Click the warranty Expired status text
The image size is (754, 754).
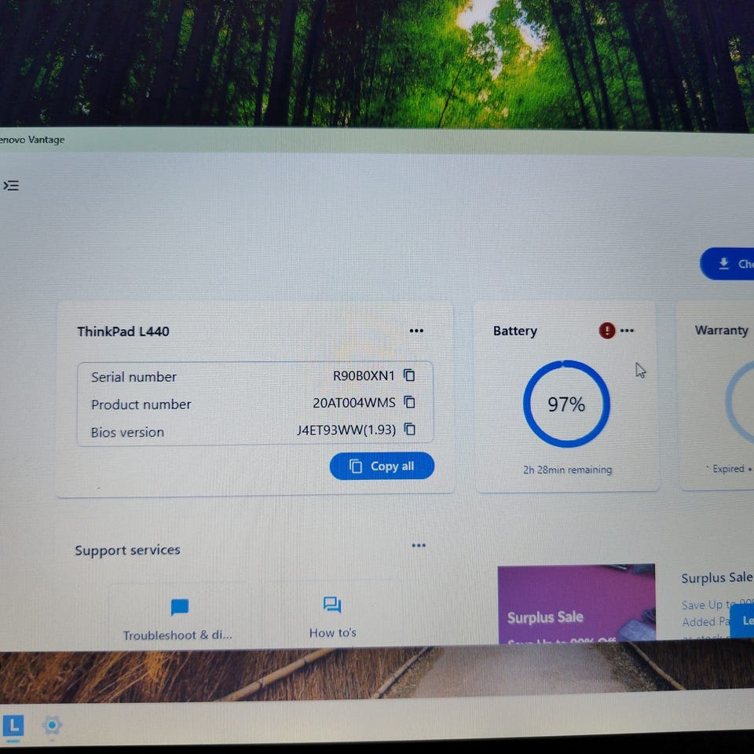728,469
